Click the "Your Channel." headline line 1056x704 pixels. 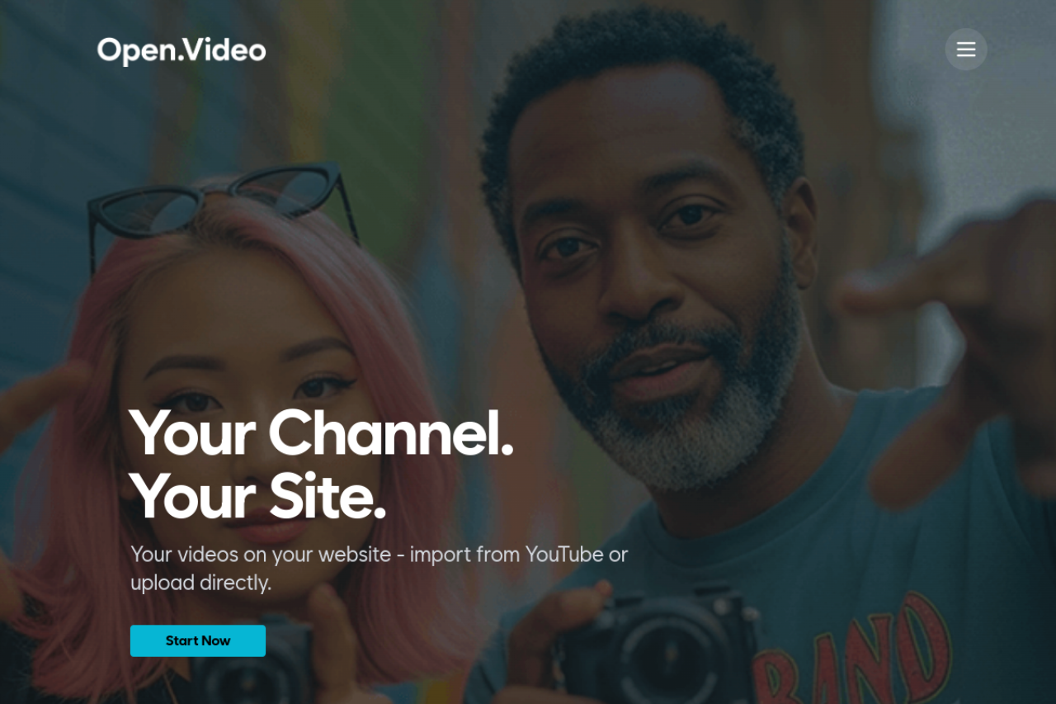point(321,433)
